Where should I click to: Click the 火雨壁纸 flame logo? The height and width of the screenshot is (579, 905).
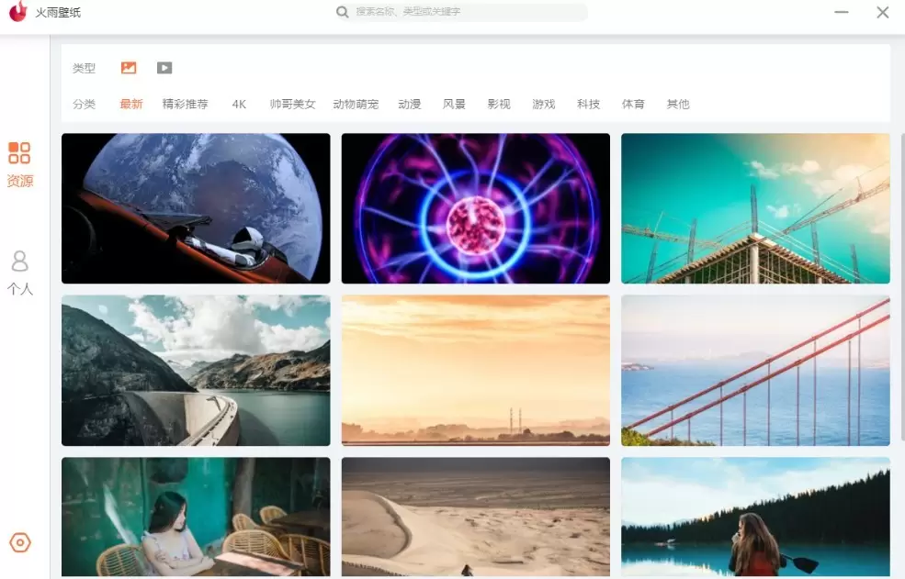point(17,12)
